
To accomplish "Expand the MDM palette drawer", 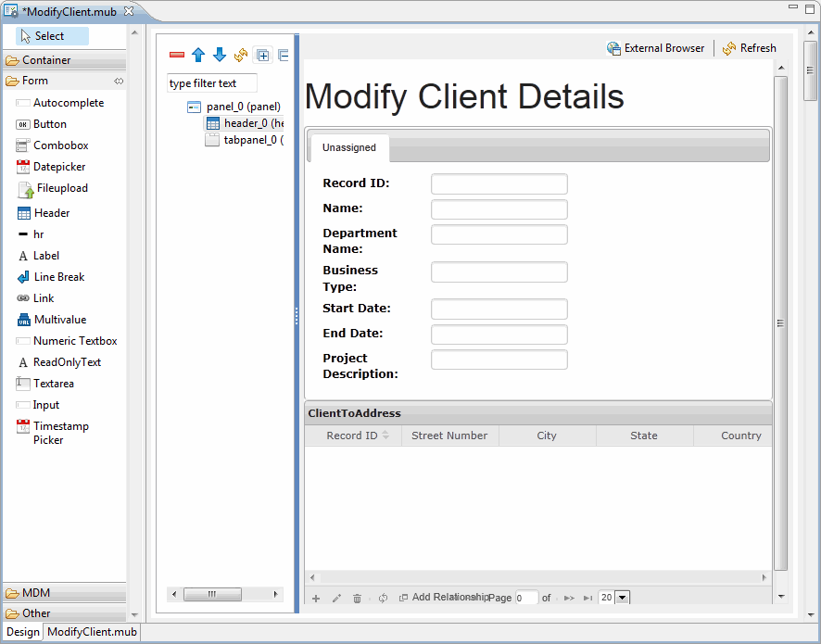I will 65,593.
